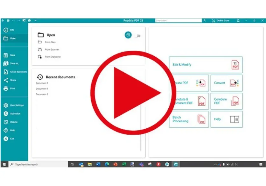The height and width of the screenshot is (186, 266).
Task: Click the back arrow in the title bar
Action: 3,21
